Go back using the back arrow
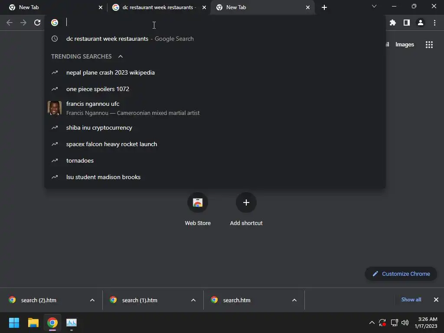Screen dimensions: 444x333 coord(10,23)
